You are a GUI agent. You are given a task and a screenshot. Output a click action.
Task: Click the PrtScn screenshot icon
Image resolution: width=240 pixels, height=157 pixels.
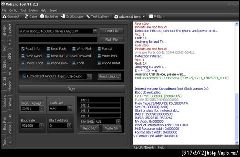tap(151, 16)
